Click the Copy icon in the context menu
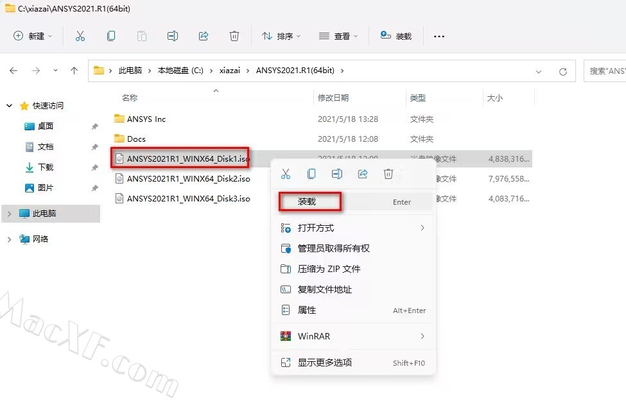626x401 pixels. [311, 174]
